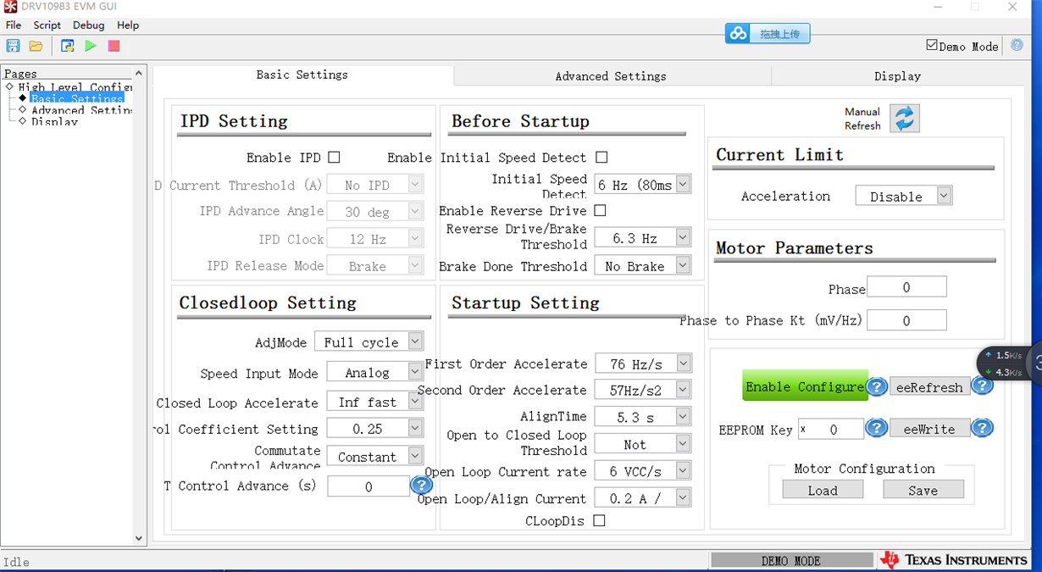The image size is (1042, 572).
Task: Click the Python script toolbar icon
Action: click(68, 46)
